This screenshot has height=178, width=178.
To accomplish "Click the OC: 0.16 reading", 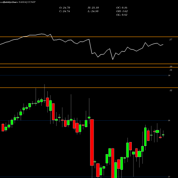I will coord(122,7).
